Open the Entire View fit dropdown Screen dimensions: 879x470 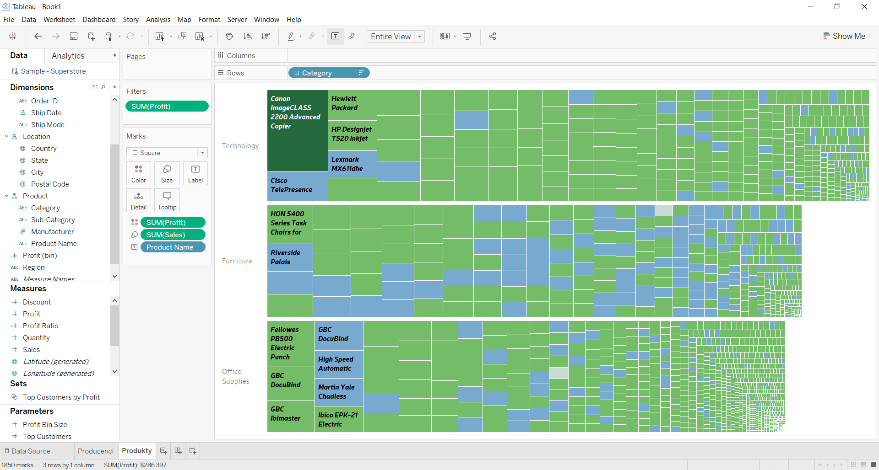tap(396, 37)
